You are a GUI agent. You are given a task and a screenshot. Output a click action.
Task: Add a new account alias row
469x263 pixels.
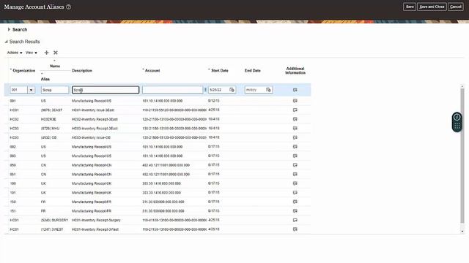(46, 53)
